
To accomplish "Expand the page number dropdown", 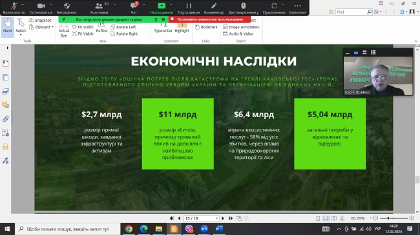I will (216, 218).
